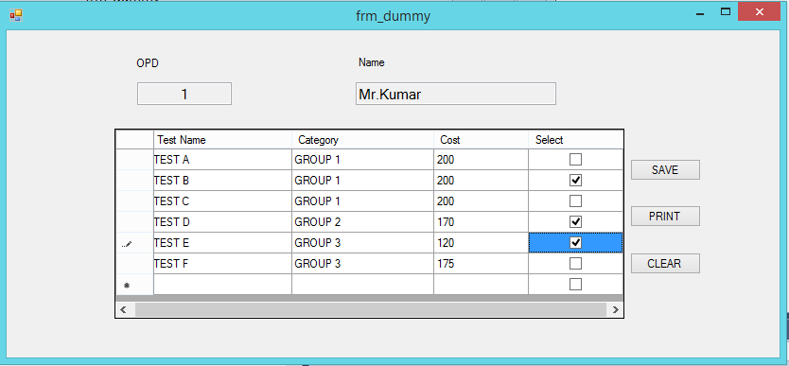
Task: Tick the Select checkbox for TEST C
Action: coord(575,201)
